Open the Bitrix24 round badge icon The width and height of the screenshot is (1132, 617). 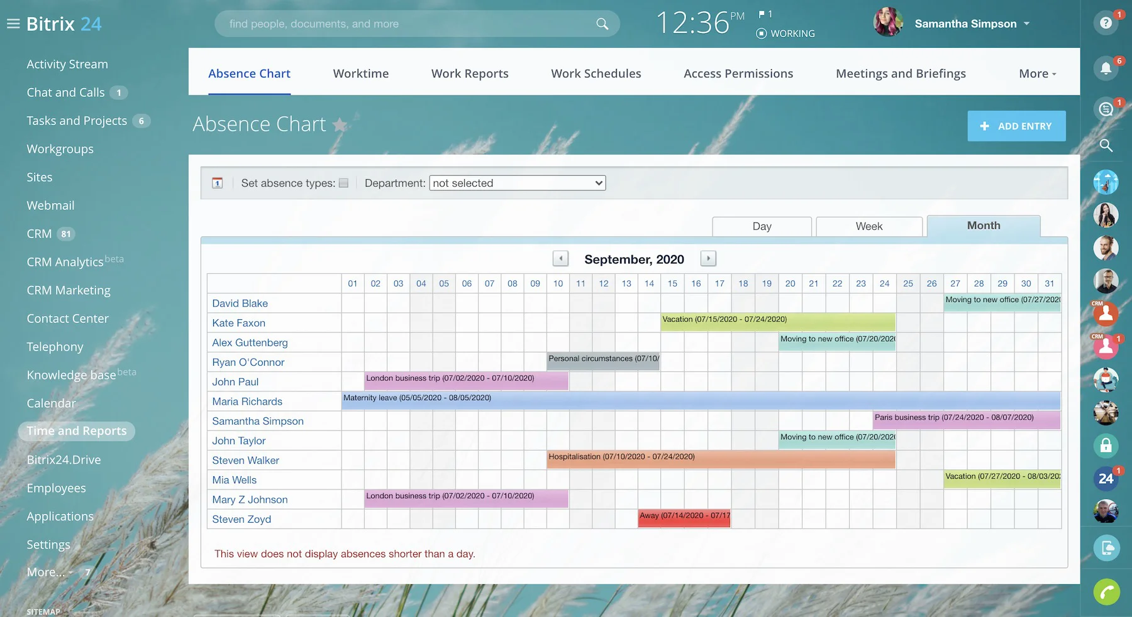(x=1106, y=479)
